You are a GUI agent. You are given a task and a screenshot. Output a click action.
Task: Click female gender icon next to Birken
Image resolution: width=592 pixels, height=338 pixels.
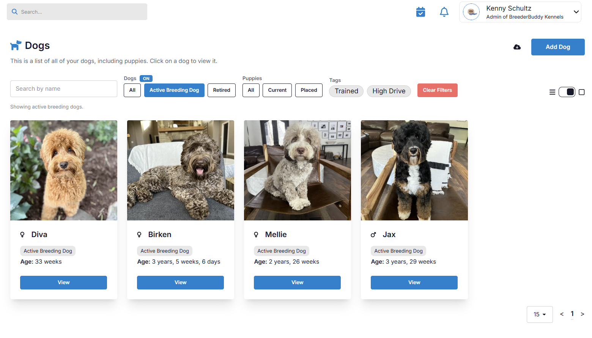click(139, 235)
